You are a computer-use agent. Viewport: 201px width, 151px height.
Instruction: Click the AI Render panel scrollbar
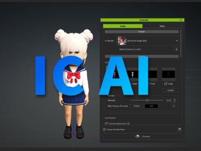point(181,44)
